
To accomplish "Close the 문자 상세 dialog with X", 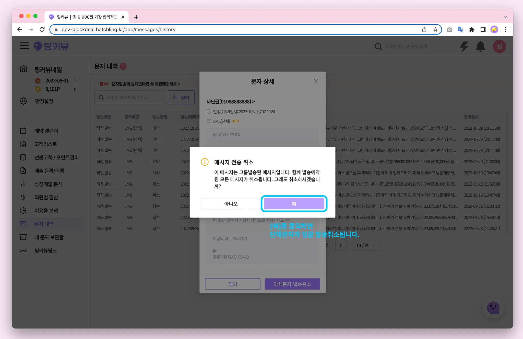I will click(316, 81).
